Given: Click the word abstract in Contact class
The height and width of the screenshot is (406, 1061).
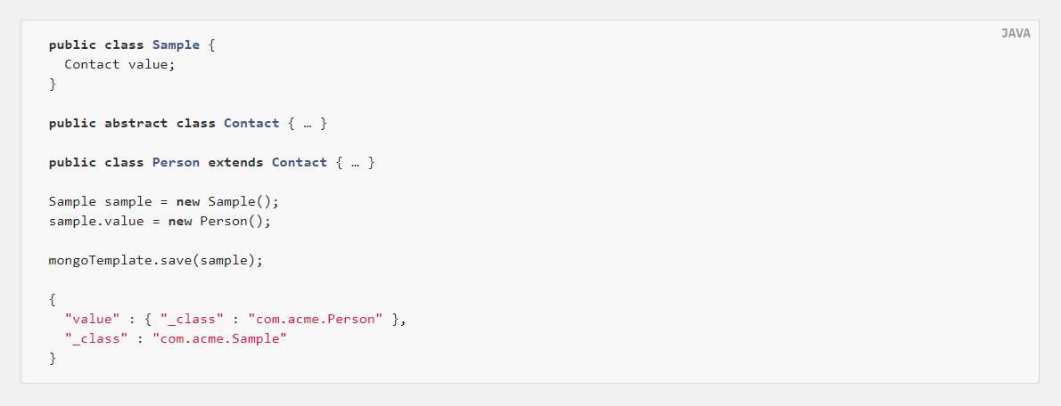Looking at the screenshot, I should (136, 124).
